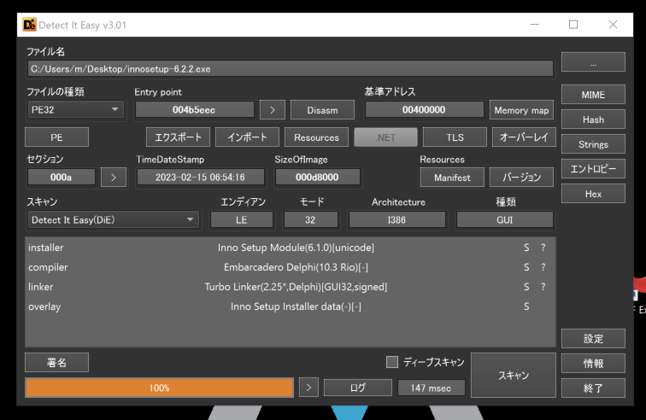
Task: Click the Detect It Easy title bar icon
Action: [29, 25]
